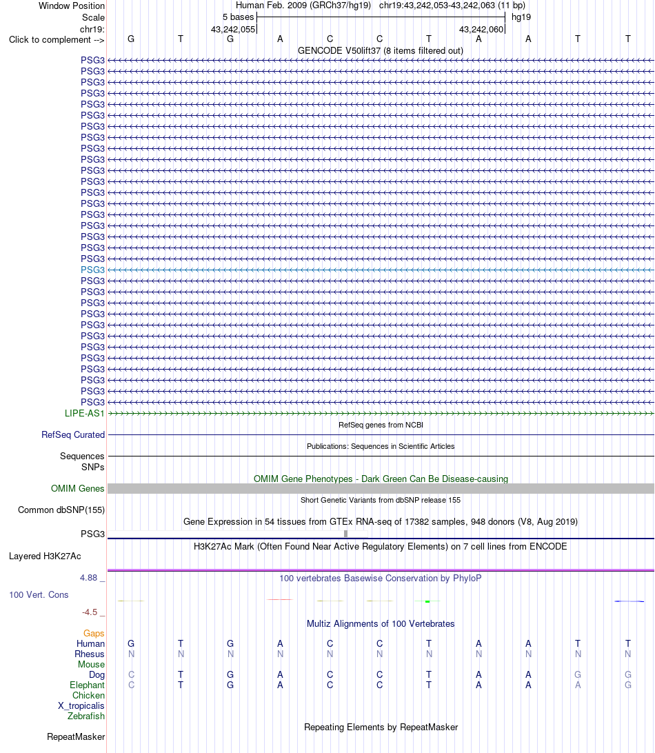Click the blue PhyloP bar at far right
This screenshot has width=655, height=753.
[x=629, y=601]
